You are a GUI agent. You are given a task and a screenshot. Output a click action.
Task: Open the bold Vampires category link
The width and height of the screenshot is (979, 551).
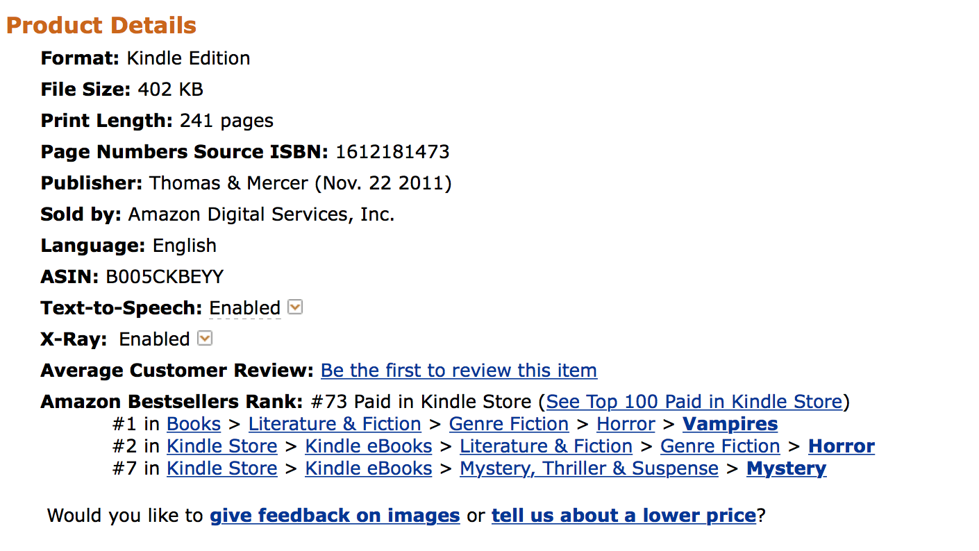[730, 424]
